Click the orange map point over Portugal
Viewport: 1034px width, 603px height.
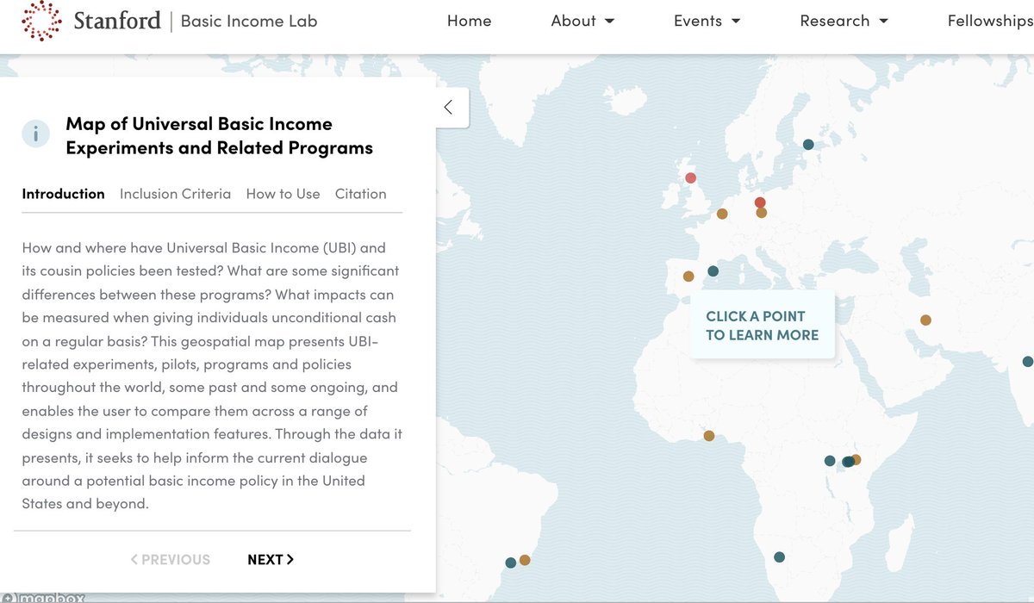coord(688,277)
